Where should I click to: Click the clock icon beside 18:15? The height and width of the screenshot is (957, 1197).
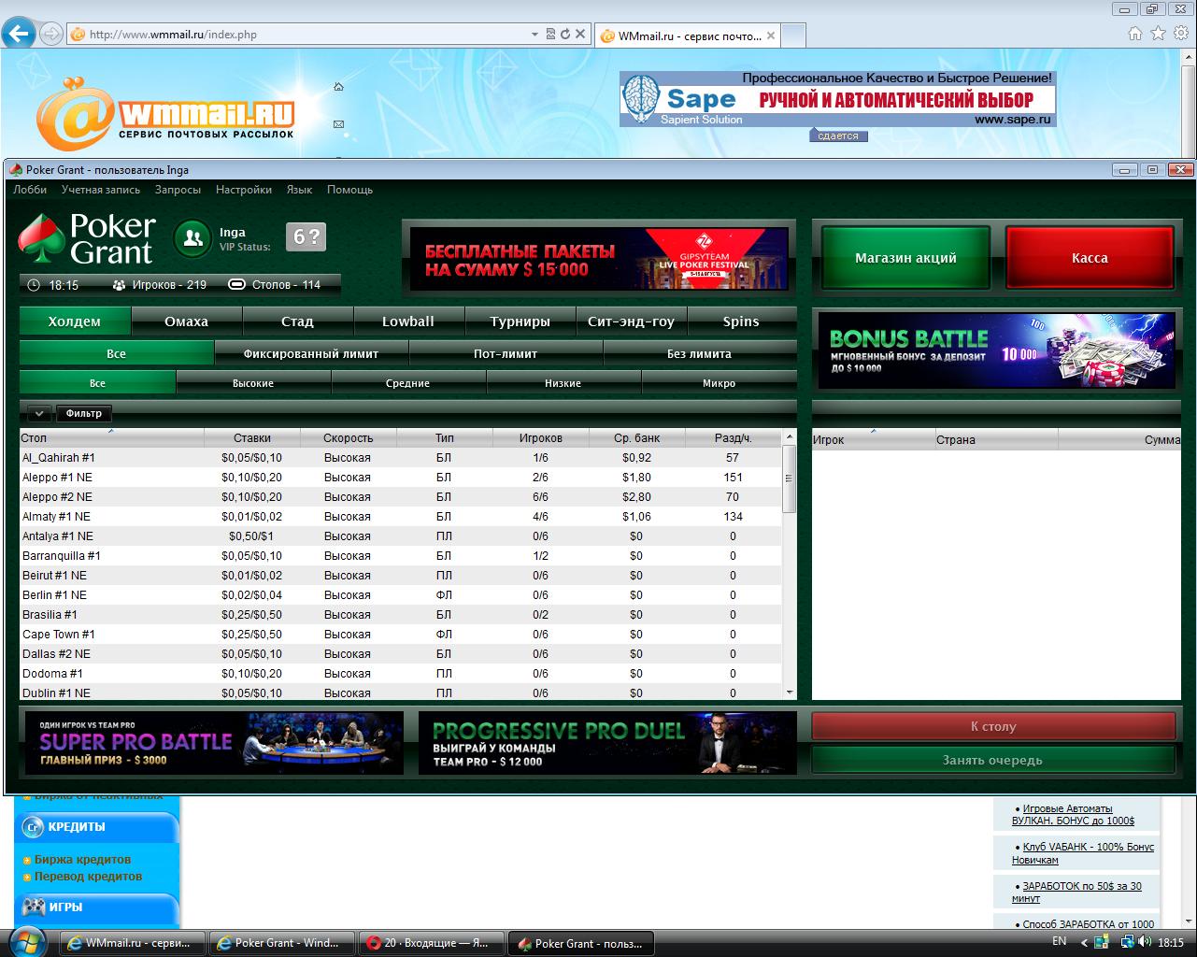click(35, 285)
